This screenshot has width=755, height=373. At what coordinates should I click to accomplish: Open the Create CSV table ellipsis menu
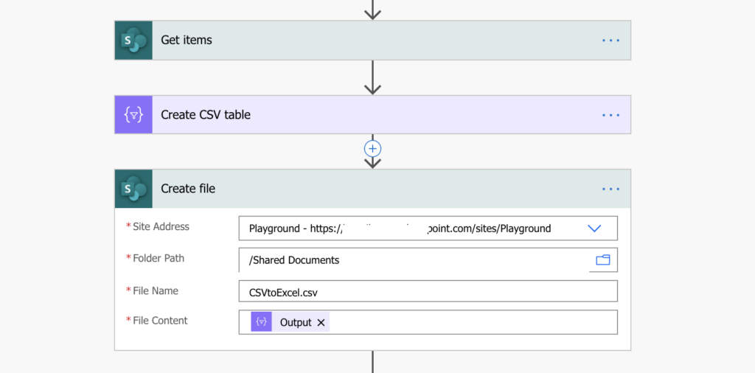610,115
